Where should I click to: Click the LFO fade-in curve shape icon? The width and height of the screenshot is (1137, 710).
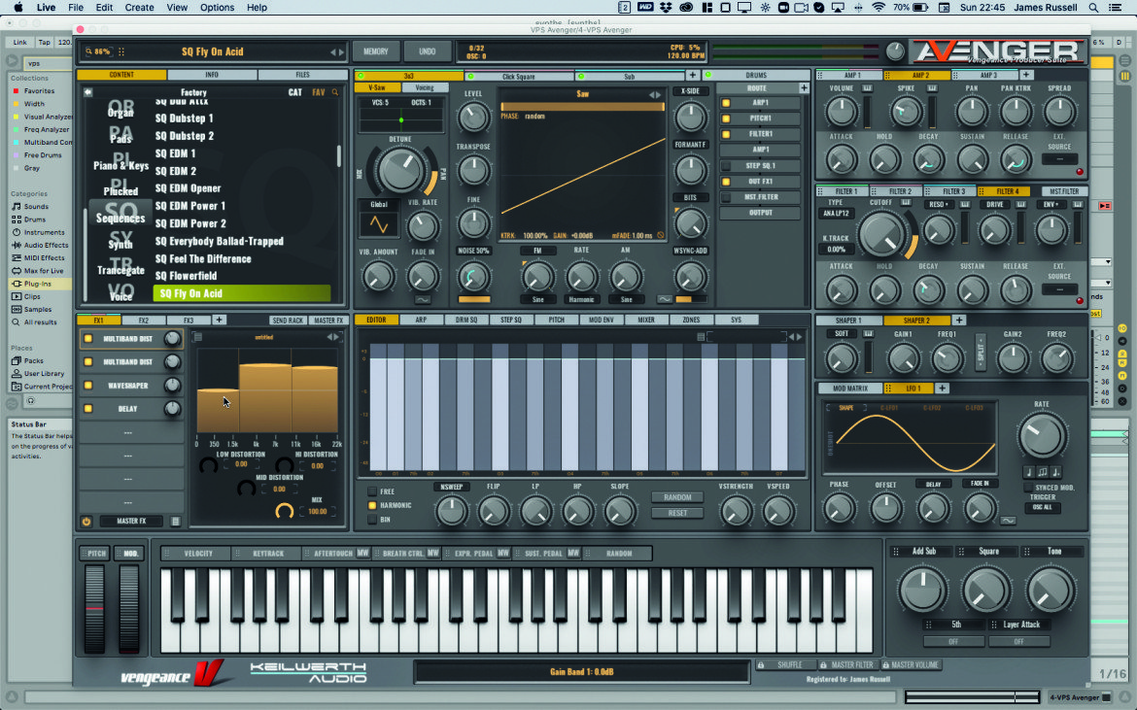(1008, 521)
